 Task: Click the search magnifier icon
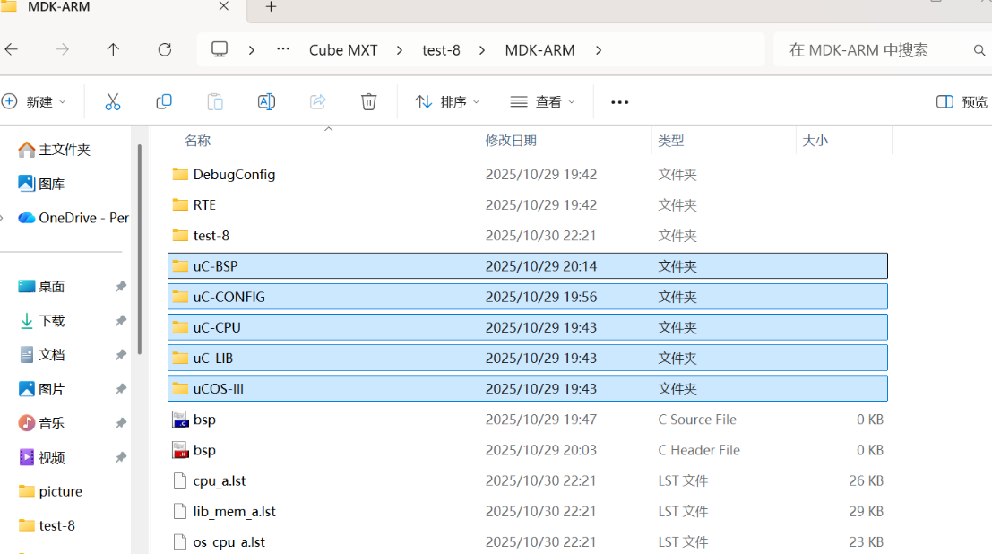click(979, 50)
